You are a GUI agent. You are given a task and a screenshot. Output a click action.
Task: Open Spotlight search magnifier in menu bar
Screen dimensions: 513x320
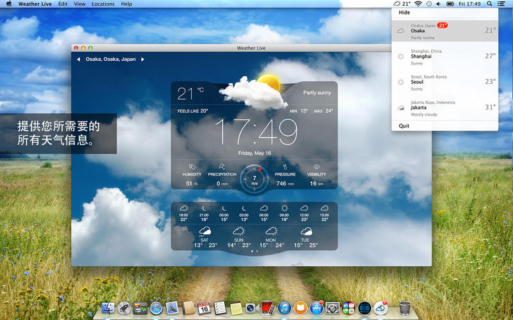[489, 4]
